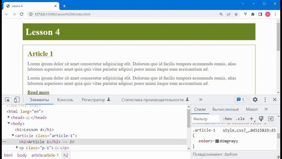Toggle the browser side panel icon
This screenshot has height=159, width=282.
click(x=260, y=14)
